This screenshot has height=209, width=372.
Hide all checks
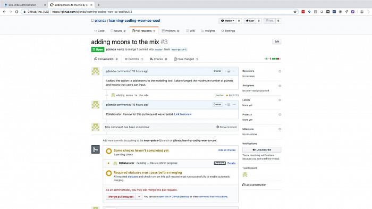click(x=226, y=150)
